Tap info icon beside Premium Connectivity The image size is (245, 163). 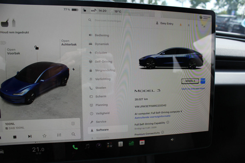163,132
